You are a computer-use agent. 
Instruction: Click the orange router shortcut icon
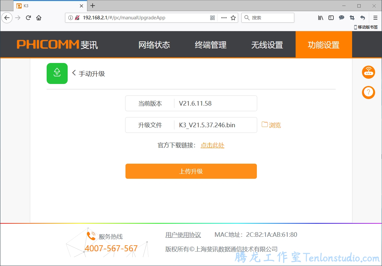pos(368,72)
